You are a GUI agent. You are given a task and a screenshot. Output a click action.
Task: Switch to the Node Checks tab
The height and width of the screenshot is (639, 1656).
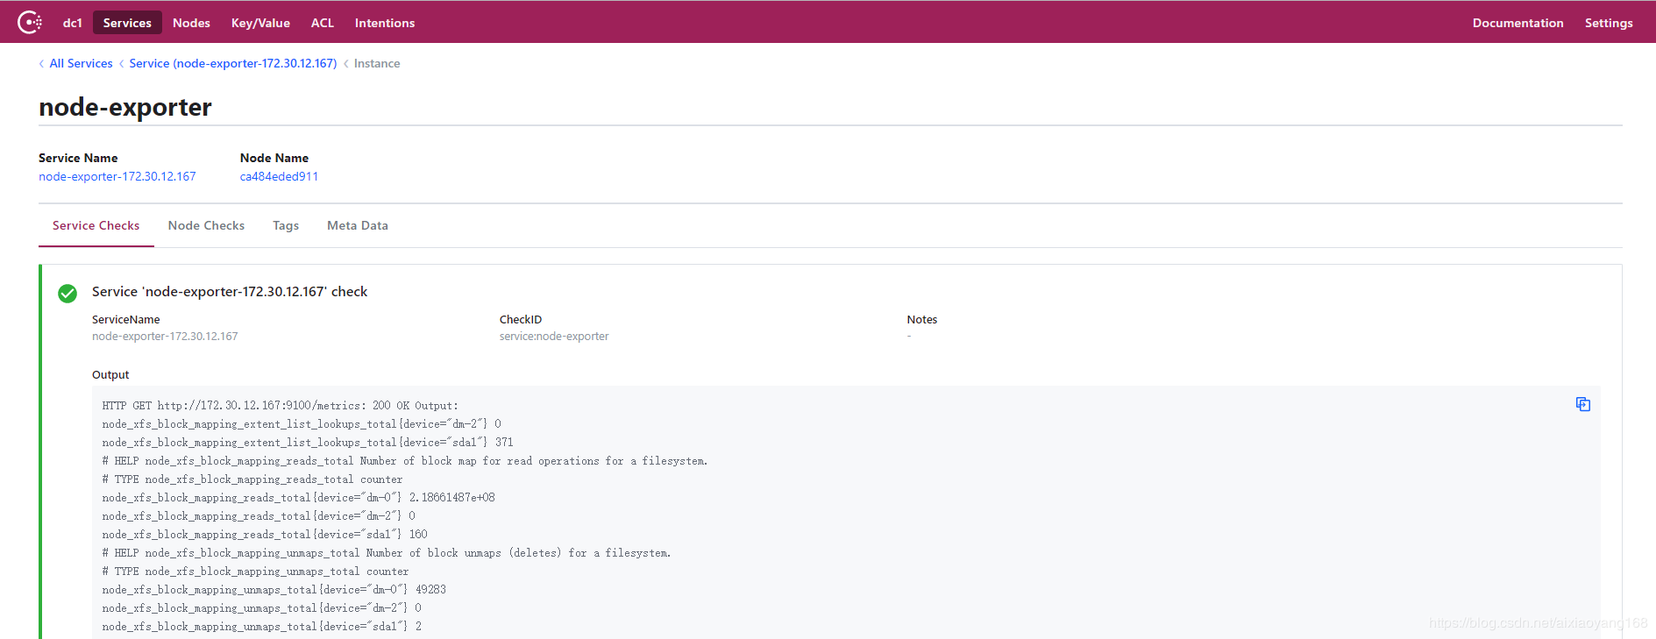(206, 226)
